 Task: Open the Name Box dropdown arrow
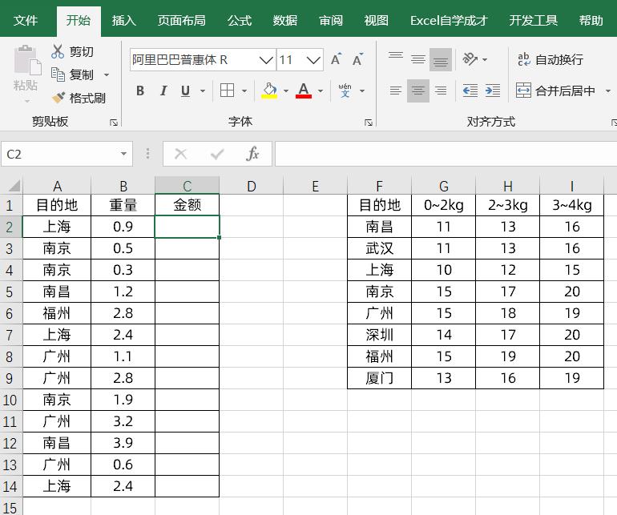123,154
